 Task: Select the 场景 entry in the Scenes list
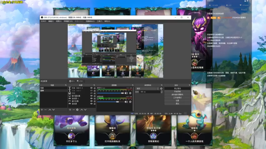[x=54, y=88]
